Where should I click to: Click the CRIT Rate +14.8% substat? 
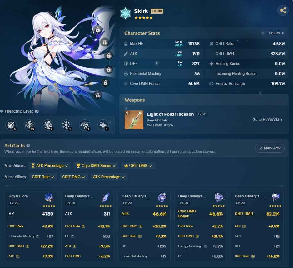pyautogui.click(x=257, y=256)
